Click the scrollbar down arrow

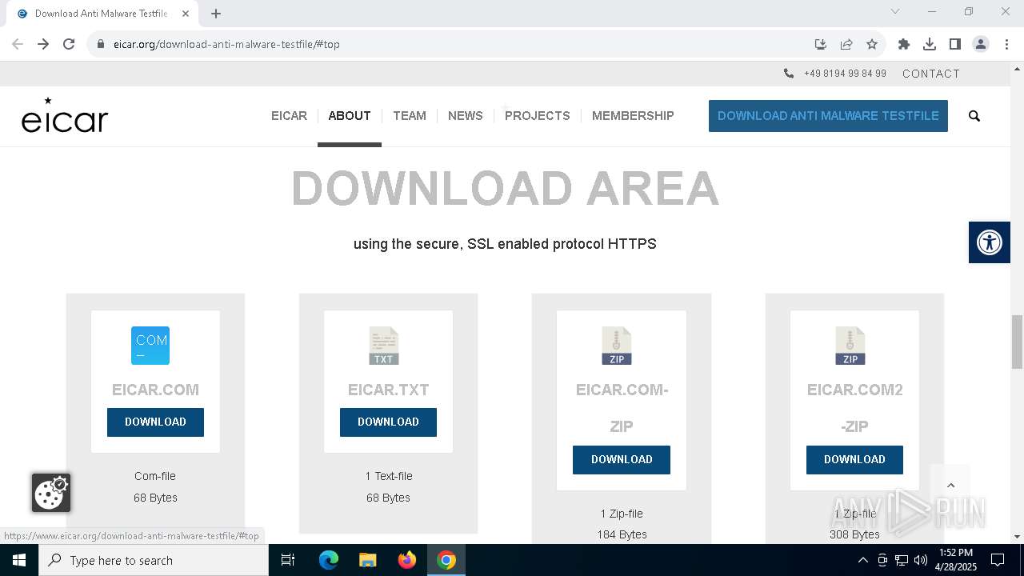[1017, 537]
